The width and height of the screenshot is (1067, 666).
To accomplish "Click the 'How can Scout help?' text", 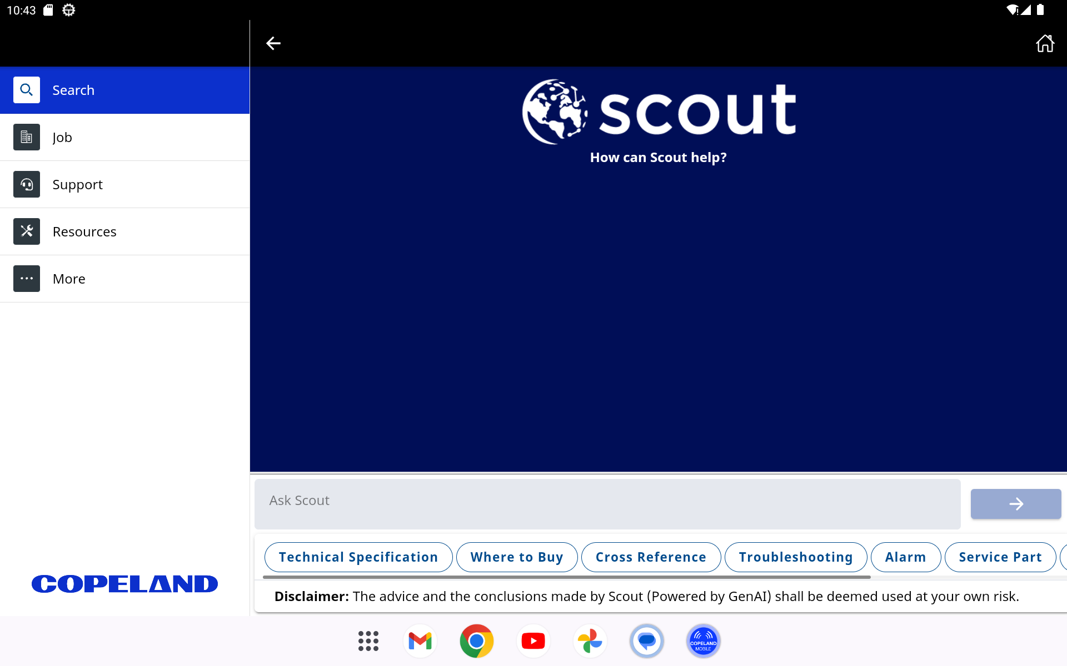I will coord(658,158).
